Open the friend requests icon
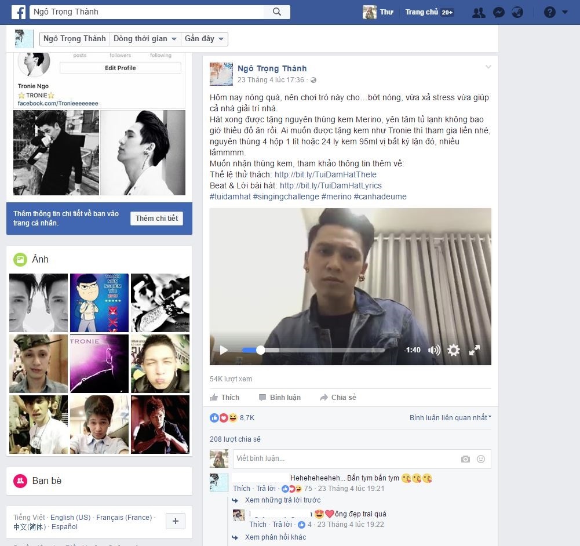The image size is (580, 546). 479,12
